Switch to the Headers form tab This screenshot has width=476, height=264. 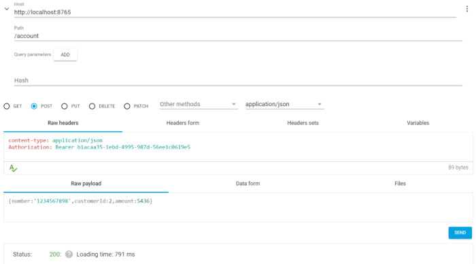point(183,123)
